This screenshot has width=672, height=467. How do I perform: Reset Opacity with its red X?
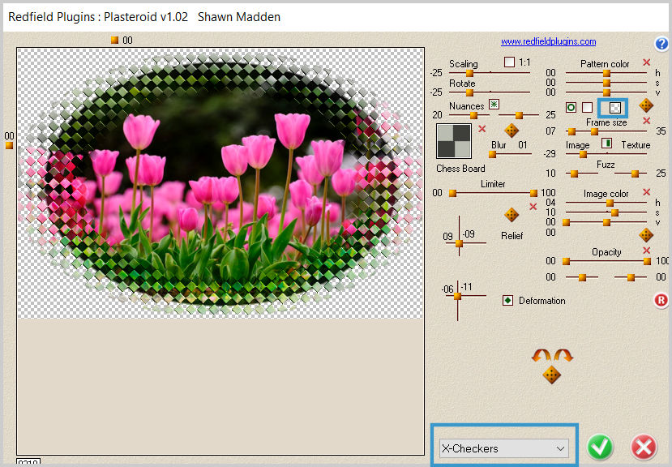pyautogui.click(x=646, y=250)
